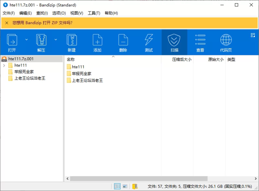Click the 打开 (Open) toolbar icon
259x191 pixels.
pos(12,40)
